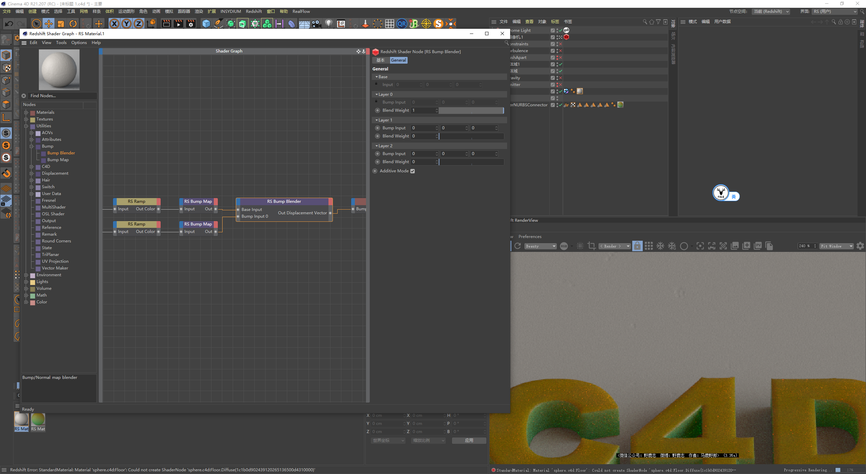Open the Redshift menu in menu bar
The image size is (866, 474).
253,12
